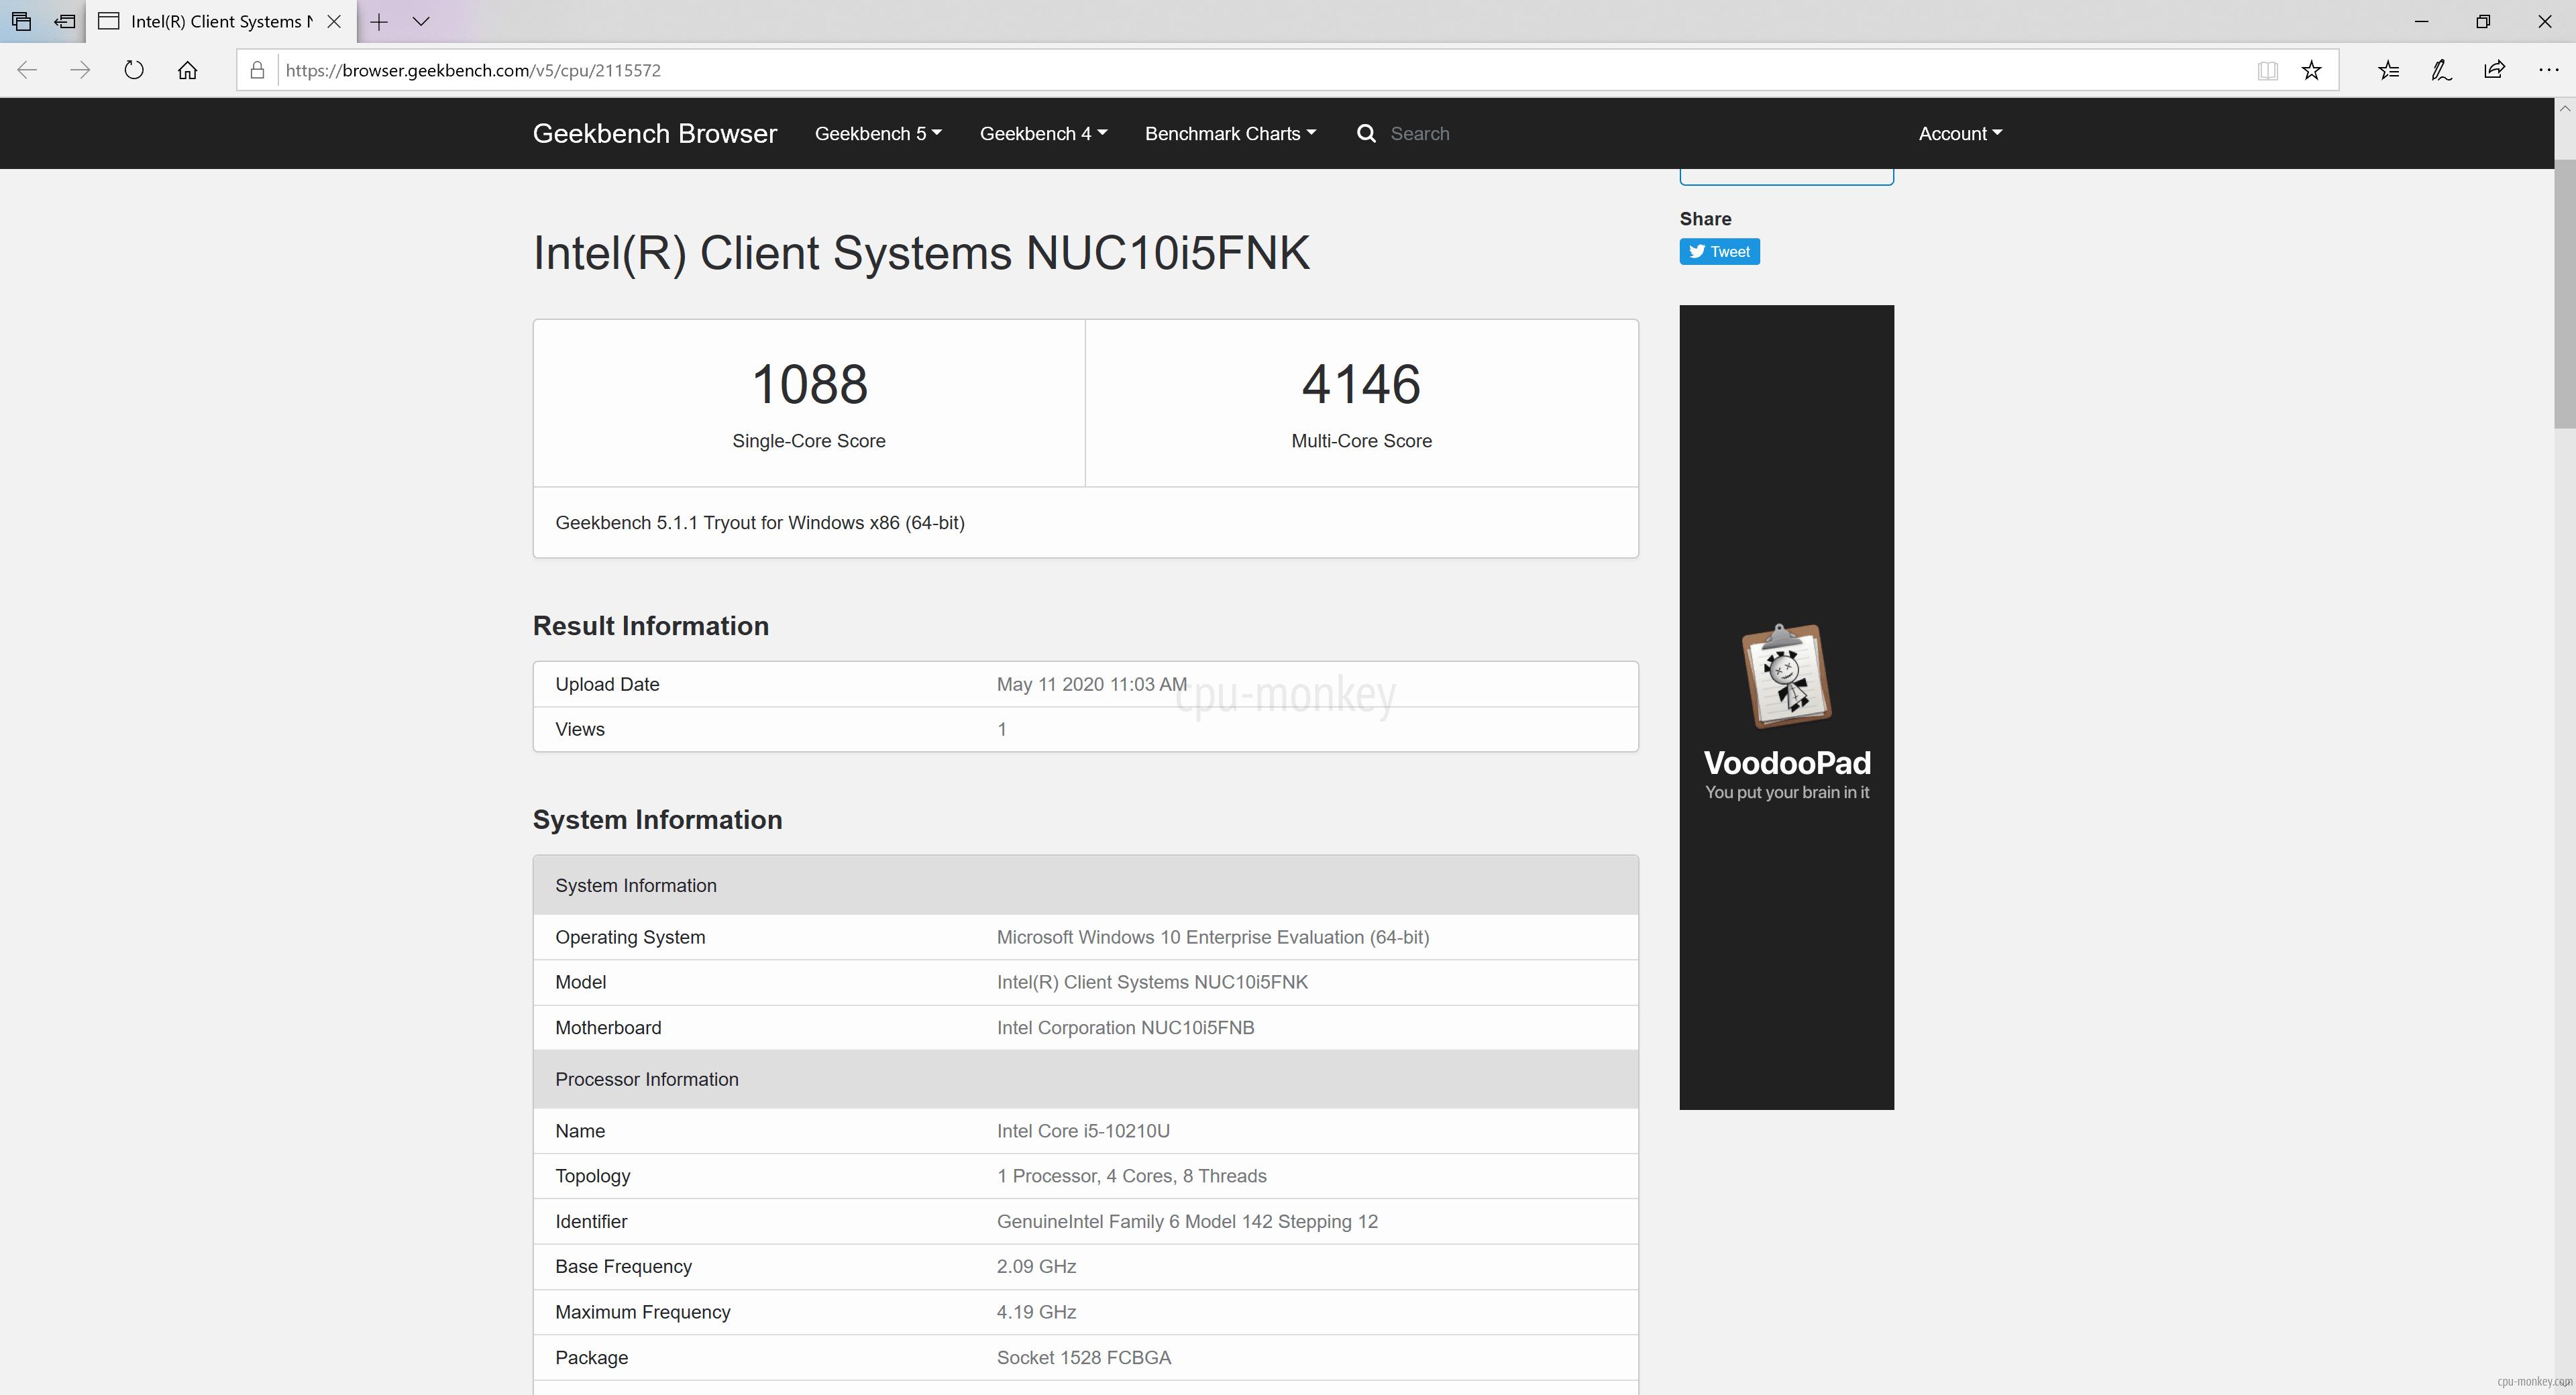
Task: Open the Favorites hub icon
Action: pyautogui.click(x=2388, y=70)
